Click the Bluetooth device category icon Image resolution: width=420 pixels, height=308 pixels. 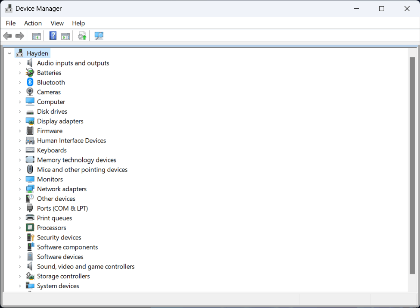[30, 82]
